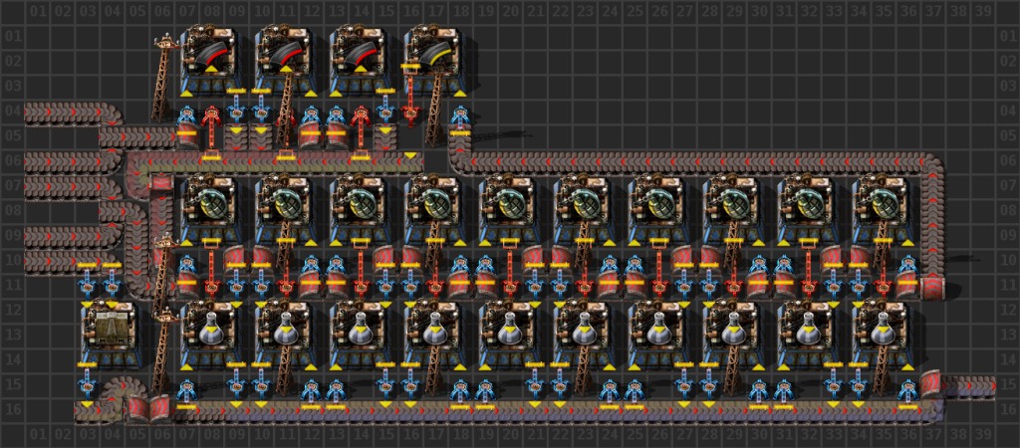
Task: Open the science pack assembler at columns 19-21
Action: click(510, 335)
